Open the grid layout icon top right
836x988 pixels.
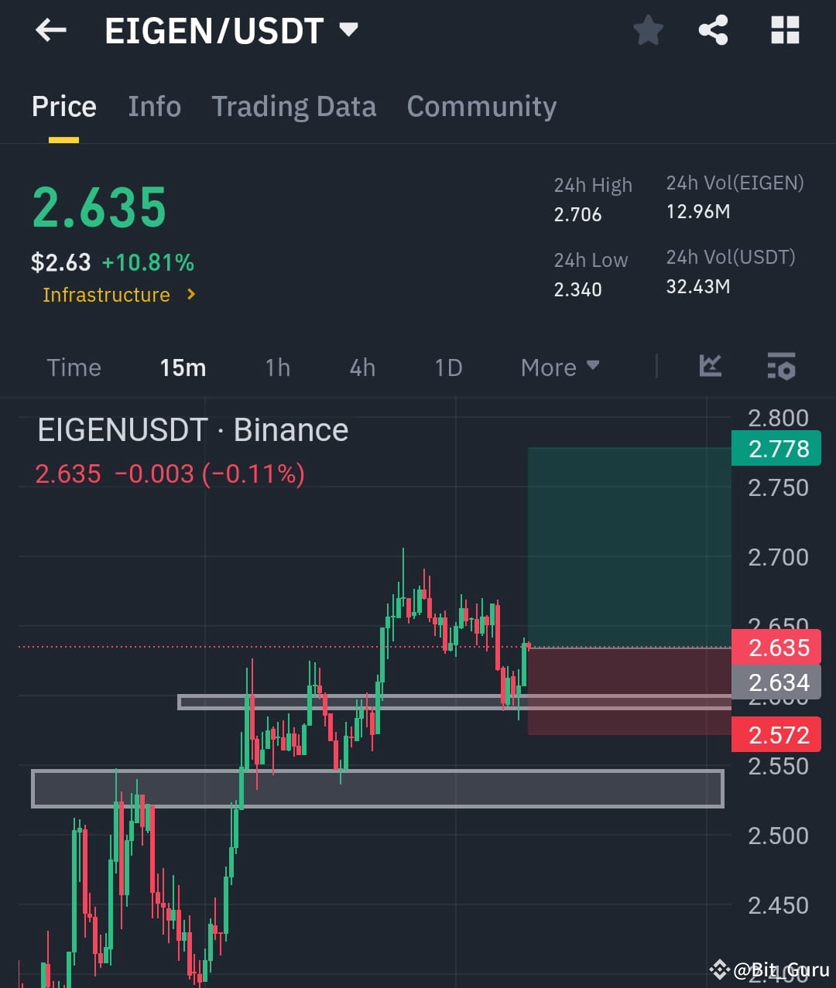(785, 30)
